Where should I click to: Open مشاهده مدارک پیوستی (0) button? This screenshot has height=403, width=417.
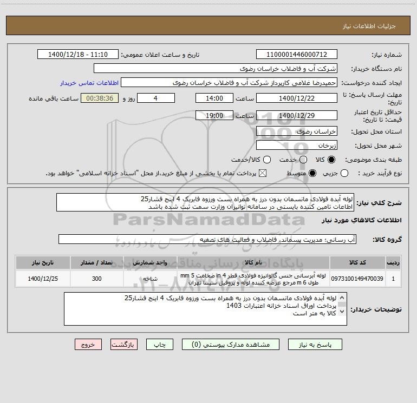click(231, 345)
